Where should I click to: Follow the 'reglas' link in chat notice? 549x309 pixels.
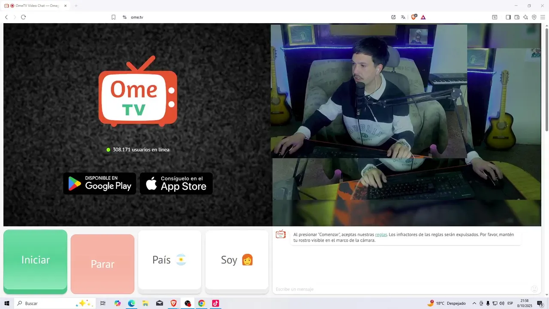click(381, 234)
